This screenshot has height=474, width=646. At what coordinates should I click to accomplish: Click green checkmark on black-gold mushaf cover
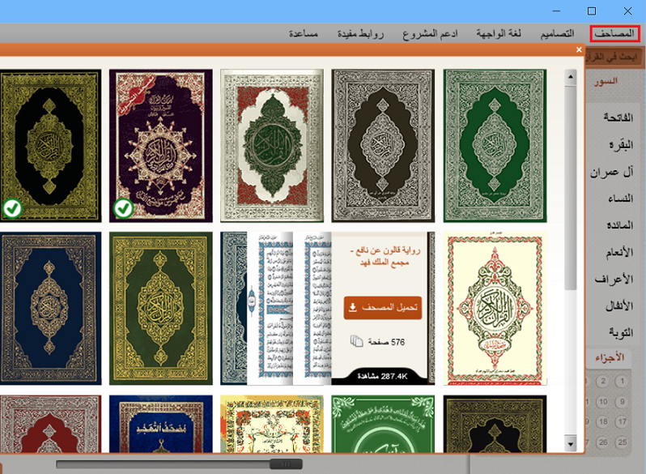point(12,208)
